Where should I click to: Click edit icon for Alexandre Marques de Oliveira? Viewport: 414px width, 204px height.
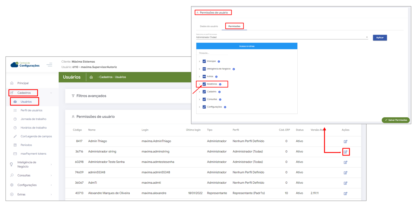click(x=345, y=194)
